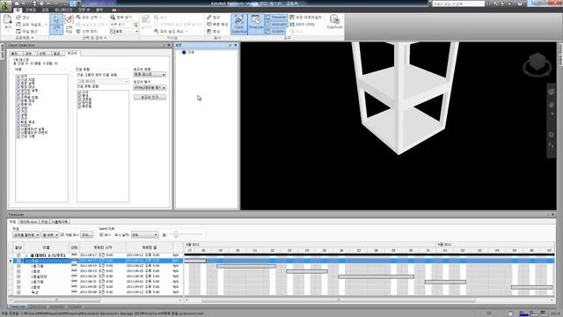Click the Clash Detective tool in ribbon
The width and height of the screenshot is (563, 317).
(x=238, y=24)
